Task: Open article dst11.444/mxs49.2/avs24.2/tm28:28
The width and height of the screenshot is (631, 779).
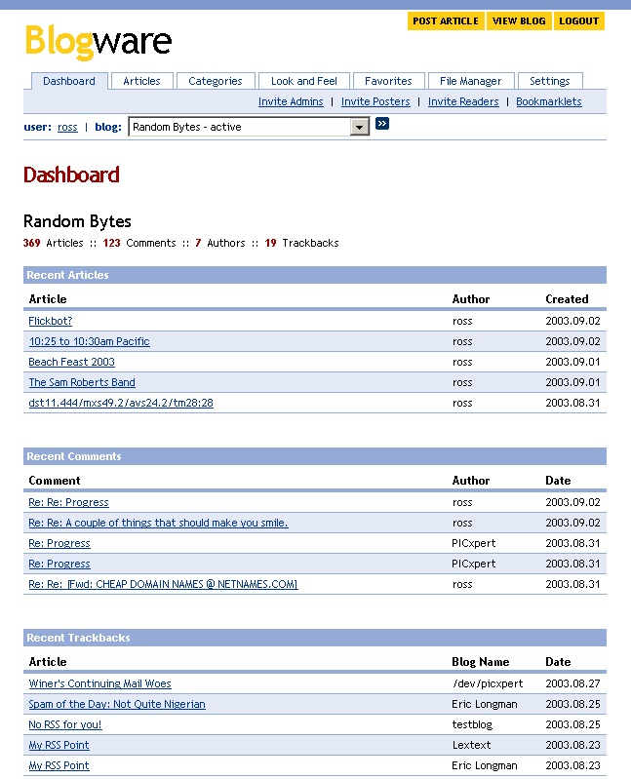Action: pos(121,403)
